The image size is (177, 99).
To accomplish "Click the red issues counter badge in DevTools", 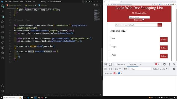I will [157, 64].
